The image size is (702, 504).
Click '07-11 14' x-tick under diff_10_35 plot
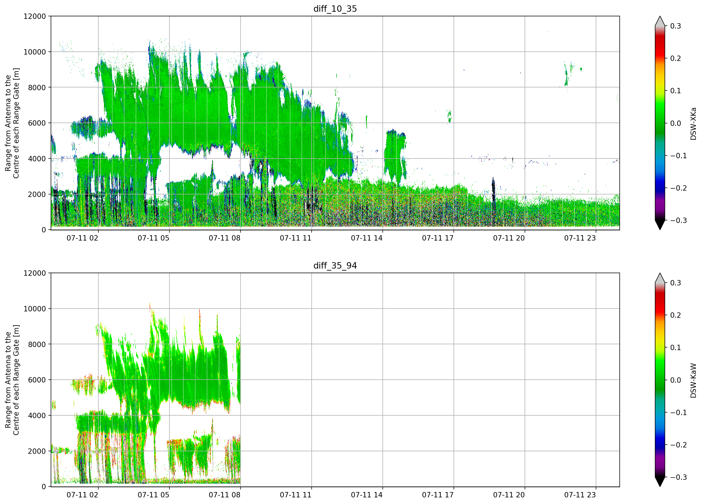pyautogui.click(x=367, y=238)
